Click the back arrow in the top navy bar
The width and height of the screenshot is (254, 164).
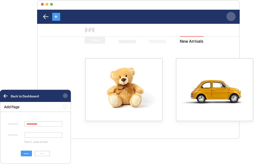[46, 17]
